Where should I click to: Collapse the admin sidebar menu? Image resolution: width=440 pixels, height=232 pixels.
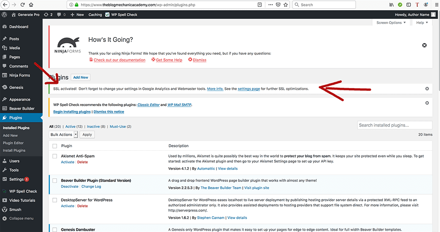[21, 218]
